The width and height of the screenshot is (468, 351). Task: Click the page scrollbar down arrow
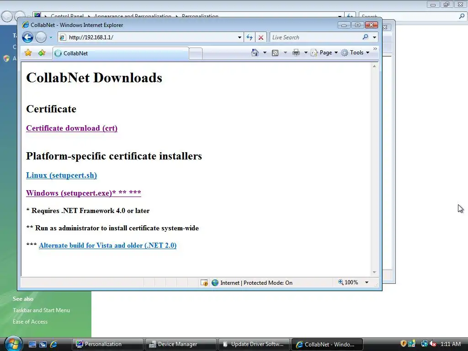point(374,272)
